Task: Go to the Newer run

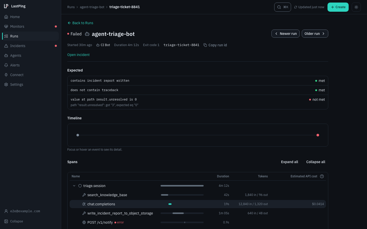Action: 285,34
